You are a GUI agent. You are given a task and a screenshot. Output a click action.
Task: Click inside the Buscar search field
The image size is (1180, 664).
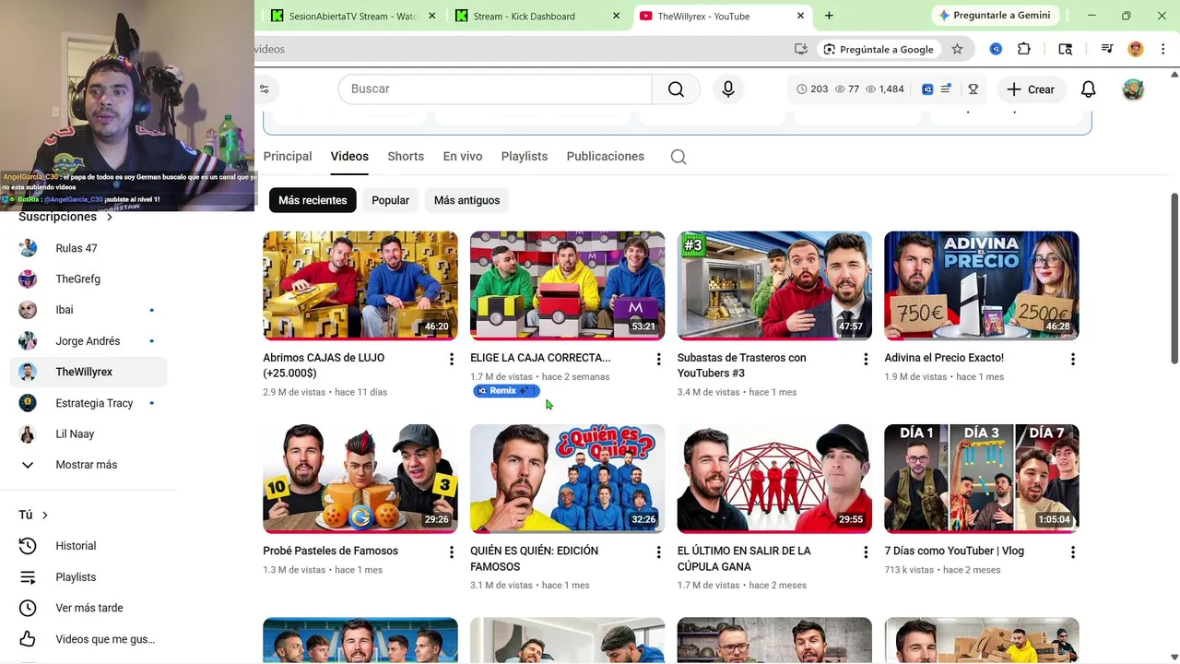(496, 89)
